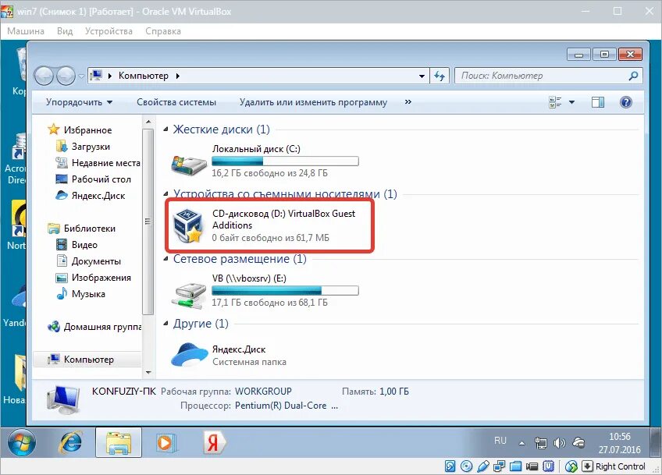Toggle the preview pane icon

pos(597,102)
